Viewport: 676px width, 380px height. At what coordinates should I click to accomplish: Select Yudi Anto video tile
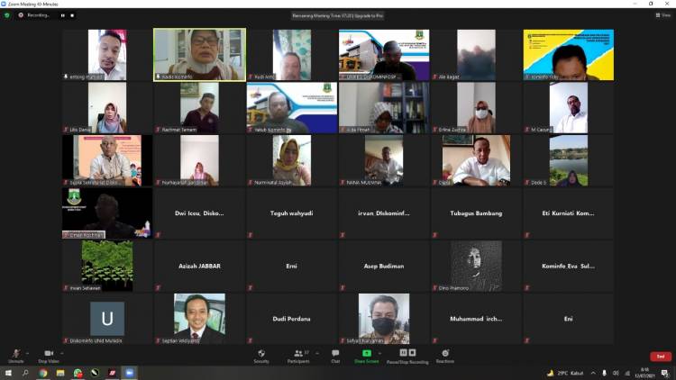click(292, 55)
